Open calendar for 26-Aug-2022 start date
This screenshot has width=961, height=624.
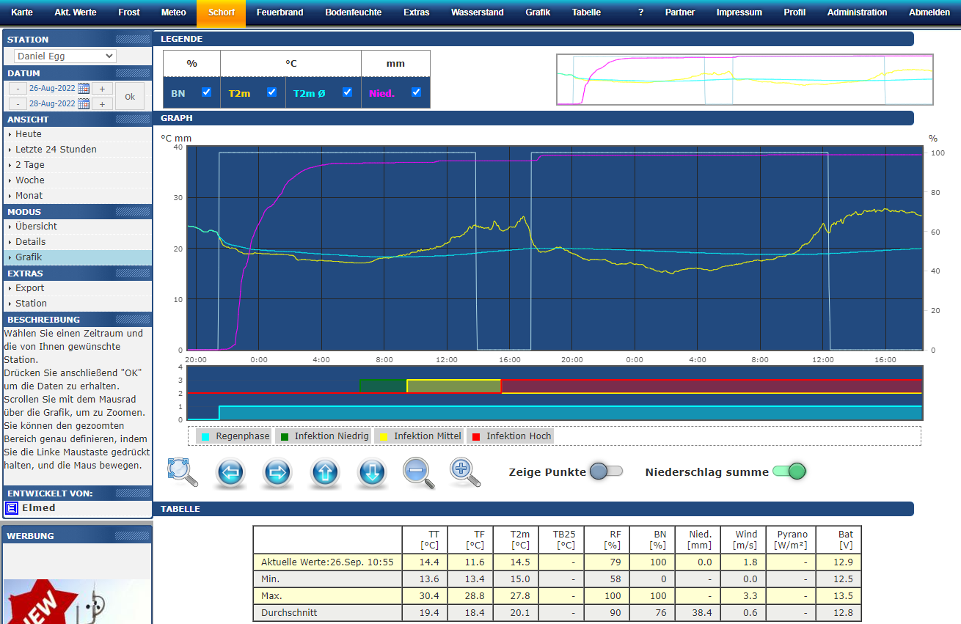point(84,89)
